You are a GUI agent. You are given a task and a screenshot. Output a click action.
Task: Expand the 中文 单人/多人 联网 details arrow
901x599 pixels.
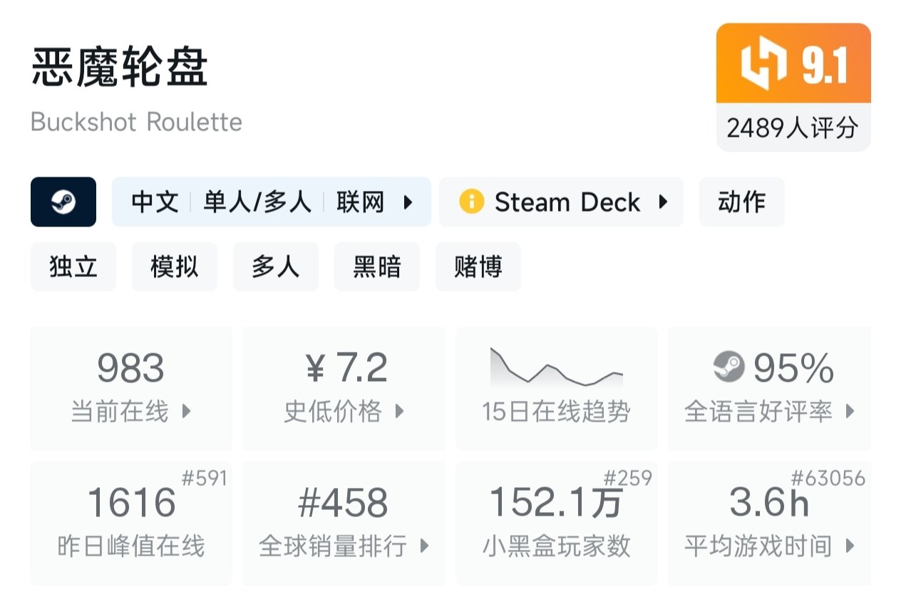408,202
